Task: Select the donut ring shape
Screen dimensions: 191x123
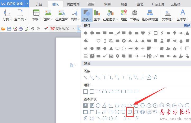Action: tap(143, 112)
